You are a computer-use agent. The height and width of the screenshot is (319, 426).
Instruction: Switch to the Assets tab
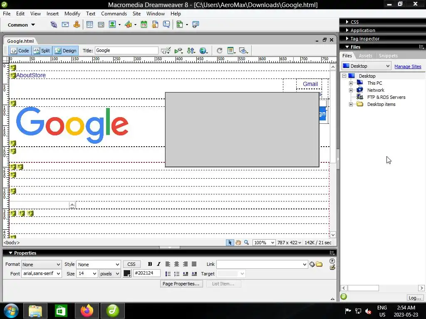(x=365, y=56)
